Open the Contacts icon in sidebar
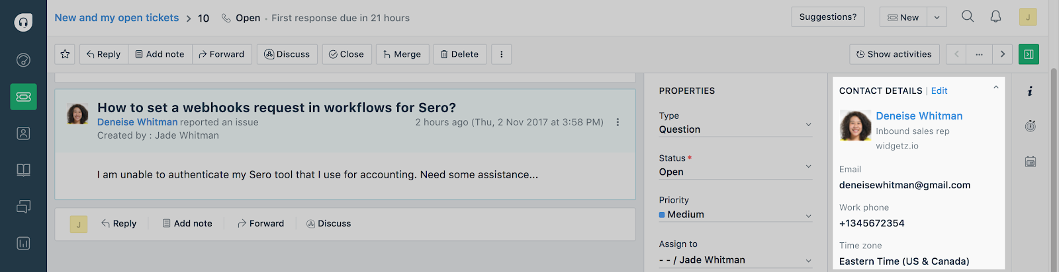The height and width of the screenshot is (272, 1059). (23, 133)
